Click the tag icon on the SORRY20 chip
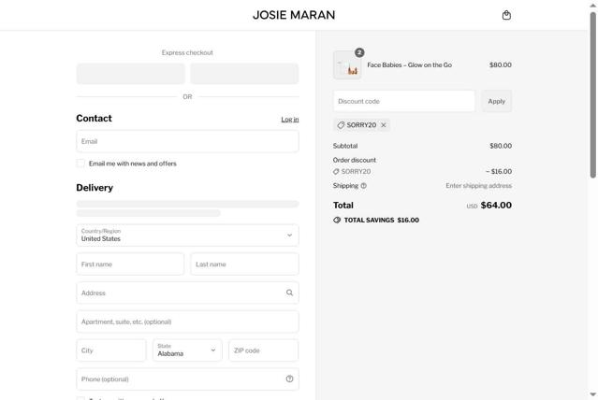 (341, 125)
